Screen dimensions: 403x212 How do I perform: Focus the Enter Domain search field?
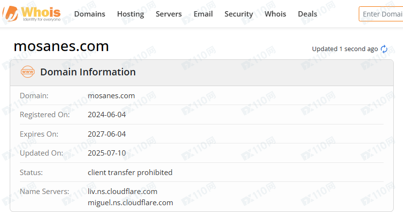[x=382, y=14]
